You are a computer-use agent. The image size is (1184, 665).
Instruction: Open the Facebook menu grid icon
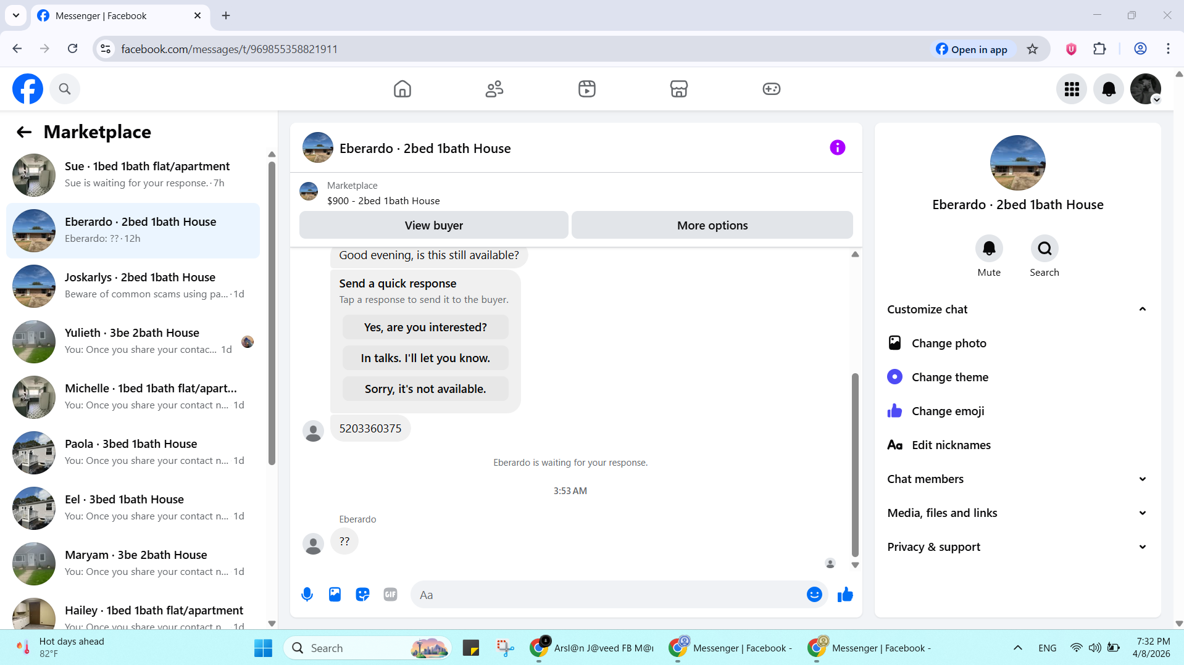(x=1072, y=89)
